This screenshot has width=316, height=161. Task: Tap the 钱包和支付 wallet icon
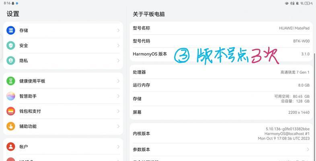(x=11, y=111)
